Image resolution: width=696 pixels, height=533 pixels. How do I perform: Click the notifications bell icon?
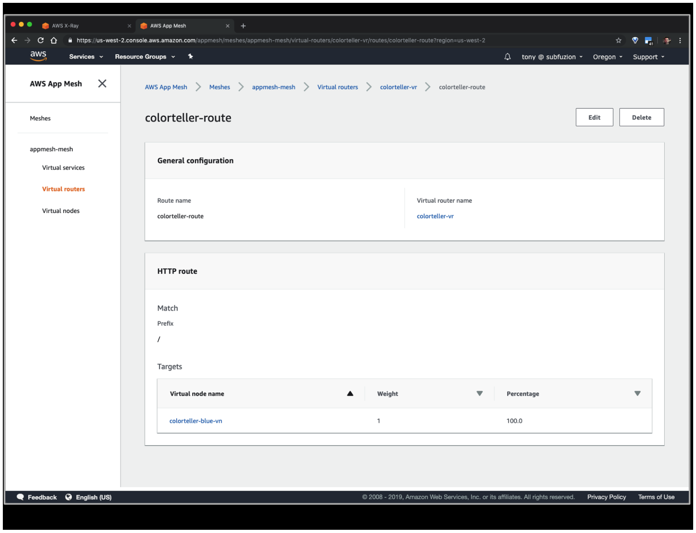pos(507,57)
